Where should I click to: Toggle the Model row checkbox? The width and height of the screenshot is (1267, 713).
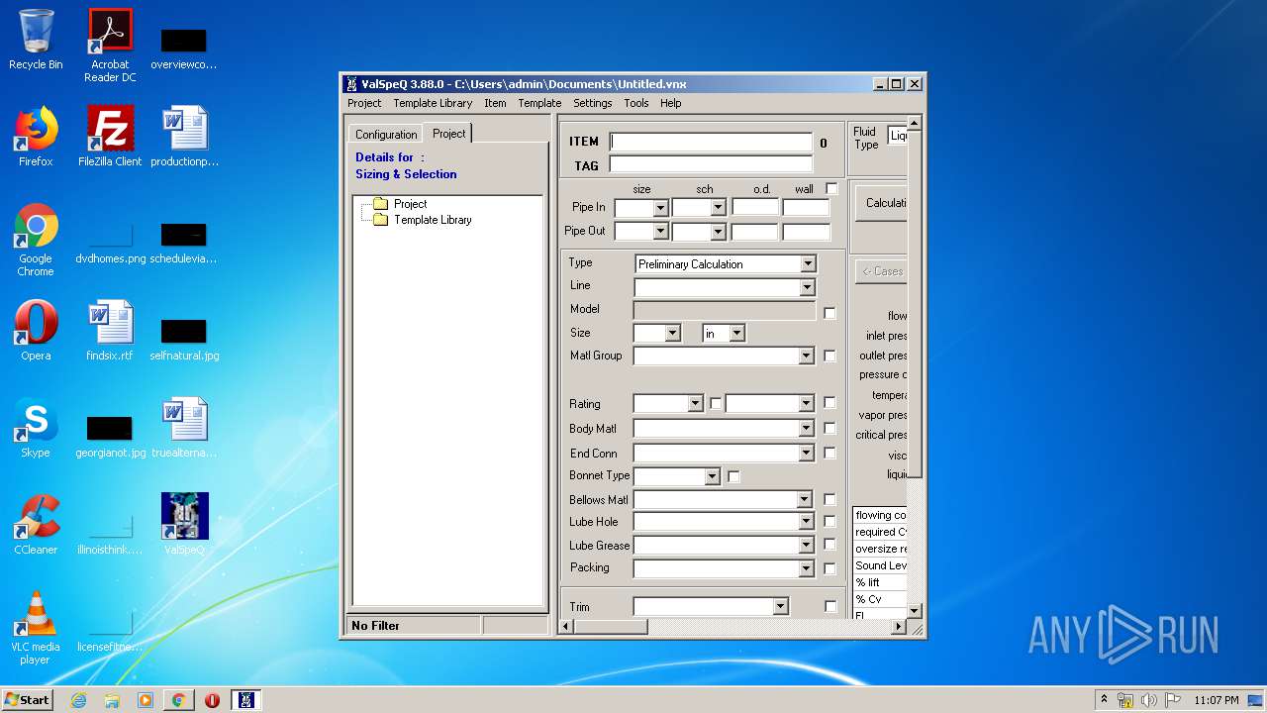click(x=829, y=313)
